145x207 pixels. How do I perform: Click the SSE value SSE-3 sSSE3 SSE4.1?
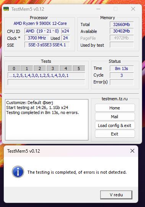coord(47,45)
